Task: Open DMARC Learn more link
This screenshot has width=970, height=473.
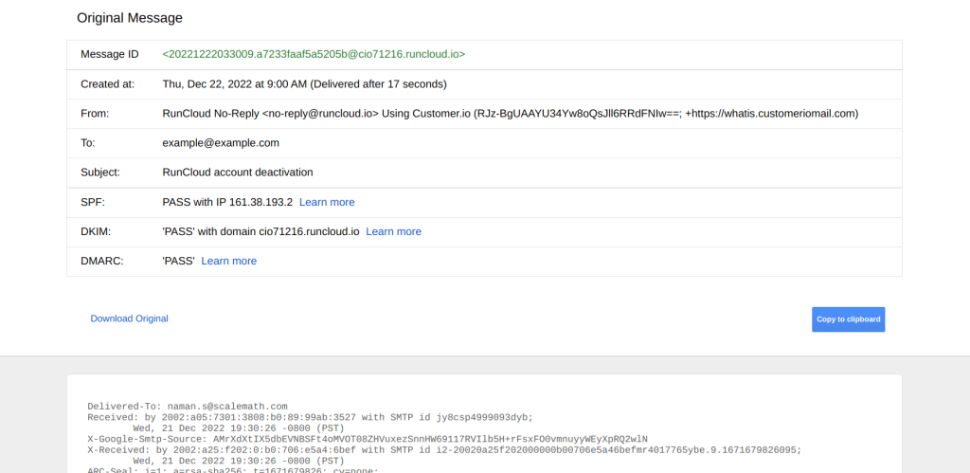Action: pyautogui.click(x=229, y=261)
